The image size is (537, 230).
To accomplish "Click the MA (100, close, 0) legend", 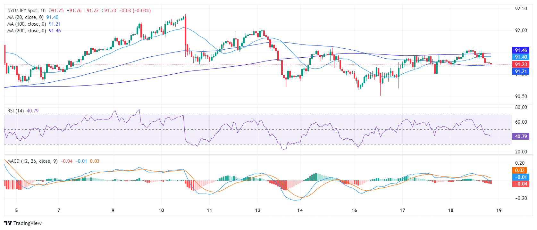I will (27, 24).
